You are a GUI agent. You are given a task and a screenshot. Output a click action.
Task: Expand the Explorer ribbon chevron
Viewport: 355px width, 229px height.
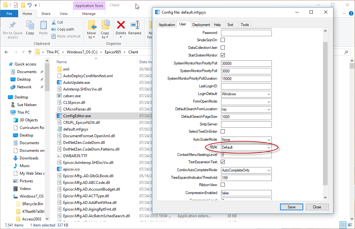coord(344,14)
